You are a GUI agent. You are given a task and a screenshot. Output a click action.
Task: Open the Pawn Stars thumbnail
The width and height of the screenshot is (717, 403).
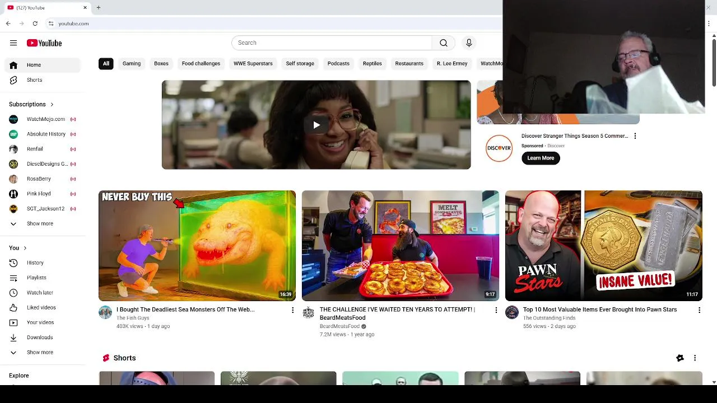pos(604,246)
